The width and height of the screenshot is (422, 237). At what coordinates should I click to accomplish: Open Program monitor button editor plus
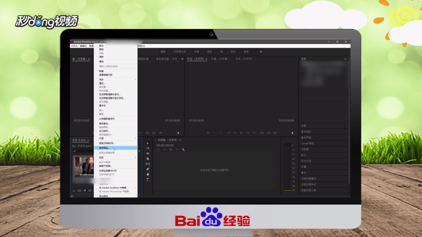(x=292, y=133)
